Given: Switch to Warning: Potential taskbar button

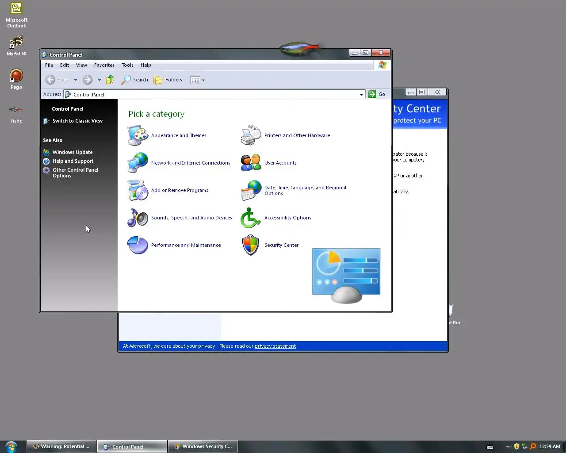Looking at the screenshot, I should pos(61,446).
